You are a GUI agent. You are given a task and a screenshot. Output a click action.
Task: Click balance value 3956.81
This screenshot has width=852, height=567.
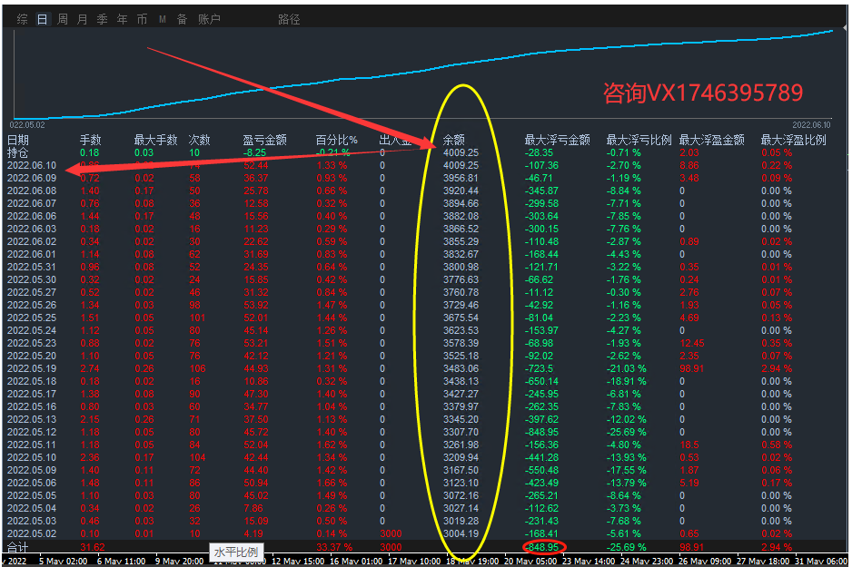point(461,178)
